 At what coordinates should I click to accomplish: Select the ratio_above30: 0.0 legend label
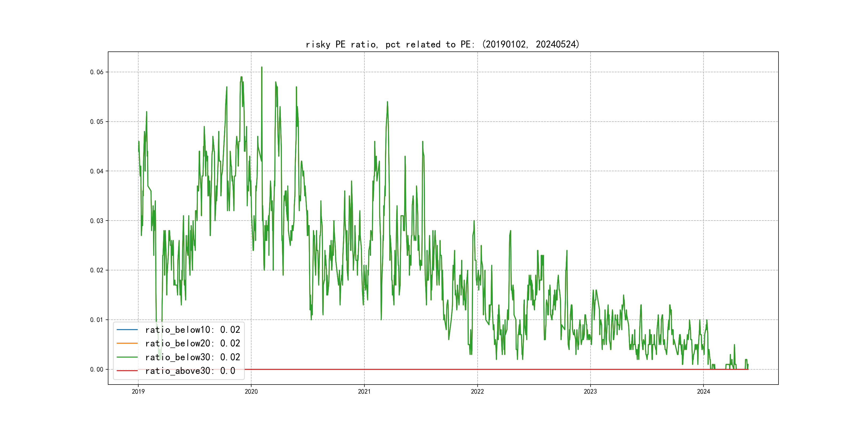tap(190, 371)
